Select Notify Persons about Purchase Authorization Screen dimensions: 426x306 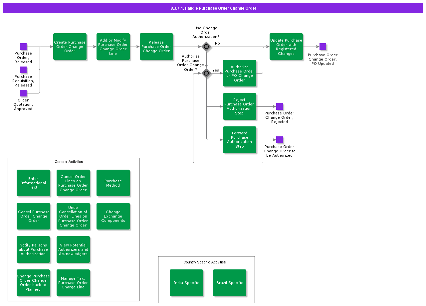33,249
